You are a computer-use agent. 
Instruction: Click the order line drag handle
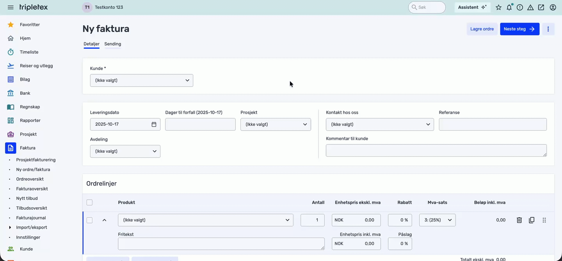click(x=544, y=220)
